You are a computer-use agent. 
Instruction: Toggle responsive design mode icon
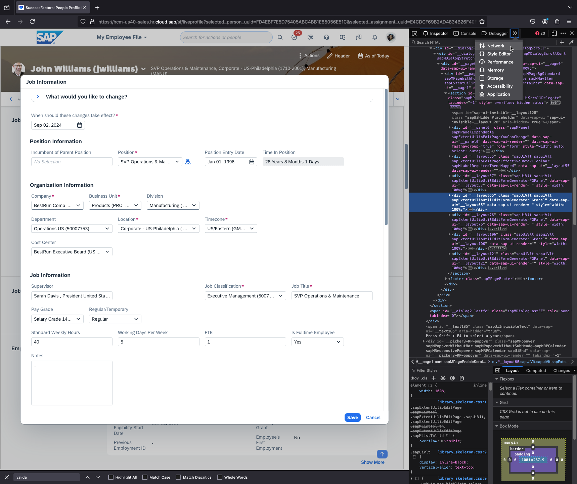(x=554, y=33)
